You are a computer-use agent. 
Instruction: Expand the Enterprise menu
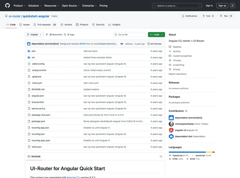pos(89,6)
